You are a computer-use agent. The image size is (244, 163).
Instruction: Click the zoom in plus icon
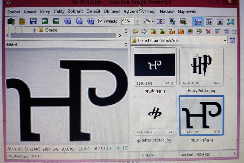coord(67,21)
